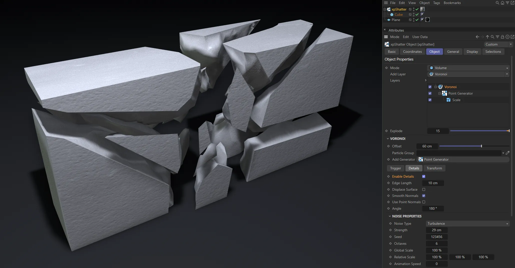The width and height of the screenshot is (515, 268).
Task: Click the Transform button
Action: [x=434, y=168]
